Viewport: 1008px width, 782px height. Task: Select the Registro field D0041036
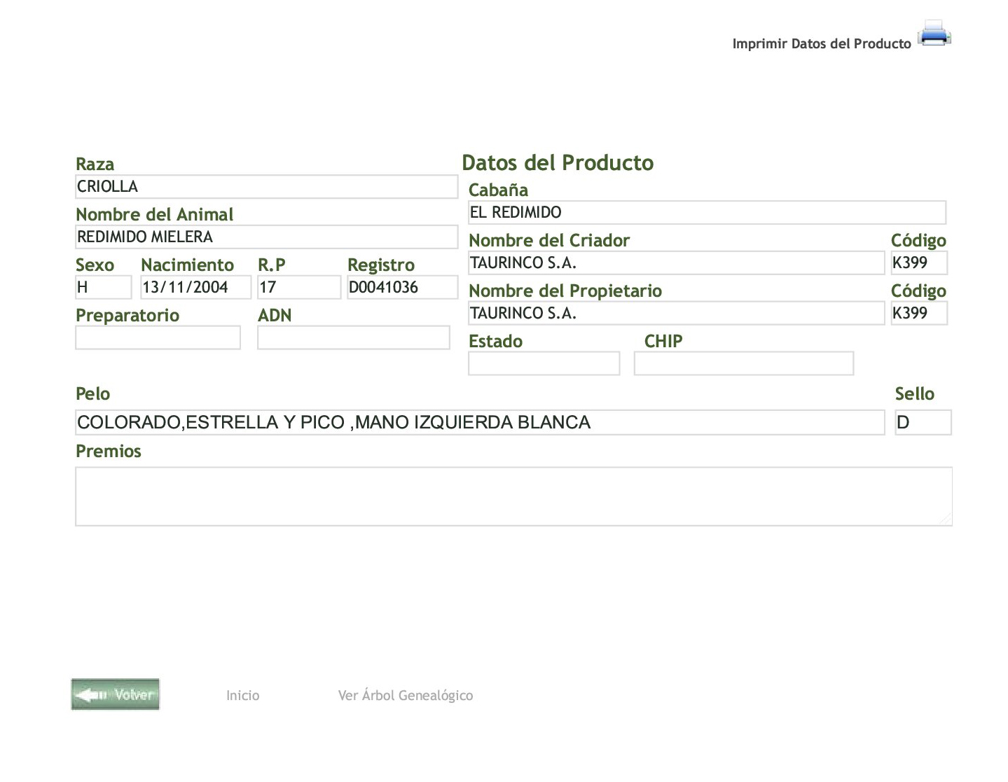pos(402,288)
